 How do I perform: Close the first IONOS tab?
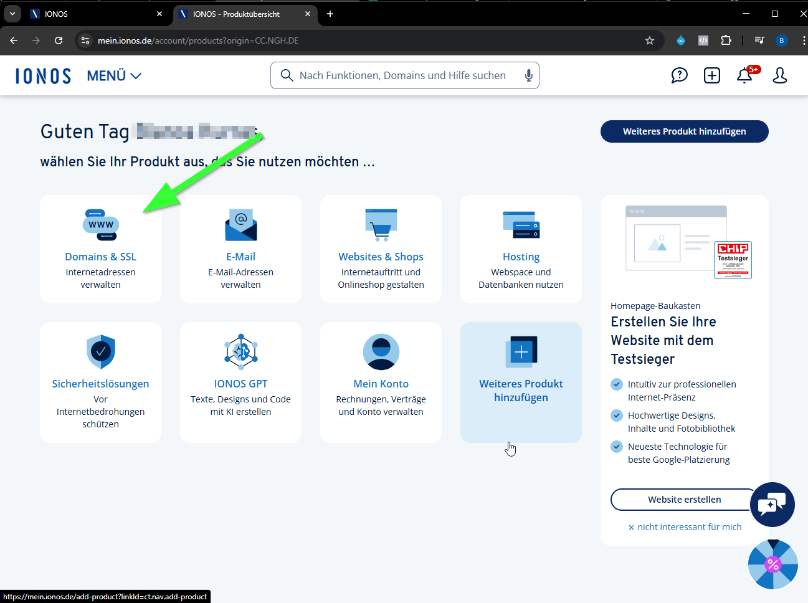(x=159, y=14)
